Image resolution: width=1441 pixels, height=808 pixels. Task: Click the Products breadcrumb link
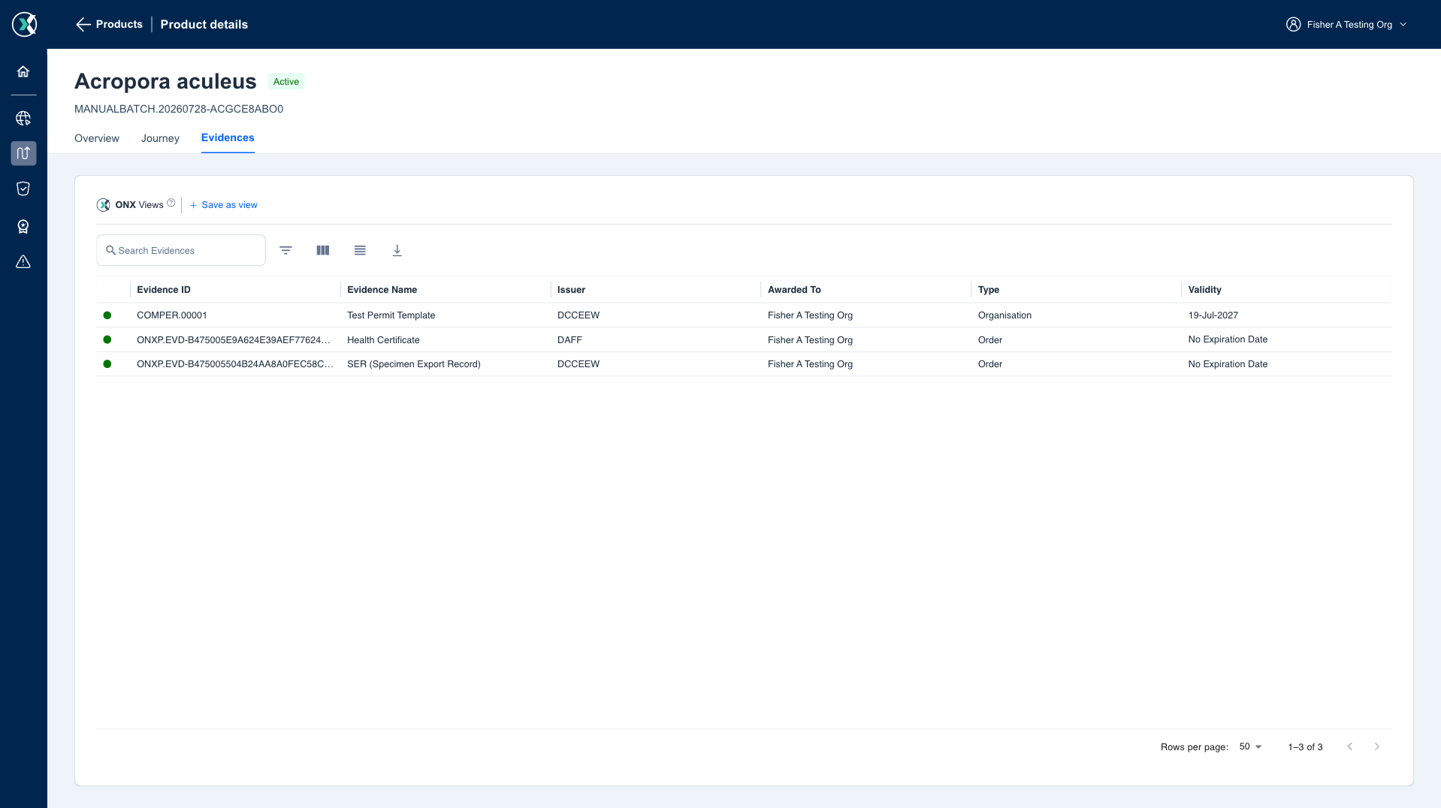click(x=119, y=24)
